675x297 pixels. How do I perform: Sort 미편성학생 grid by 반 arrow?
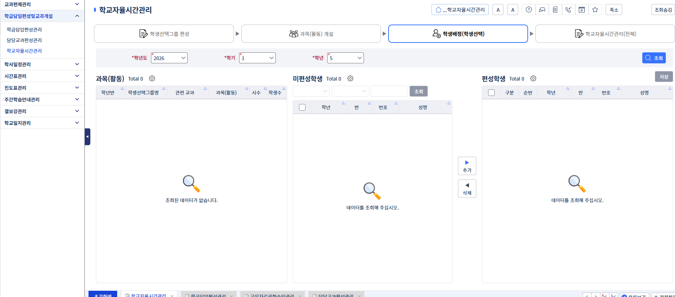(369, 103)
